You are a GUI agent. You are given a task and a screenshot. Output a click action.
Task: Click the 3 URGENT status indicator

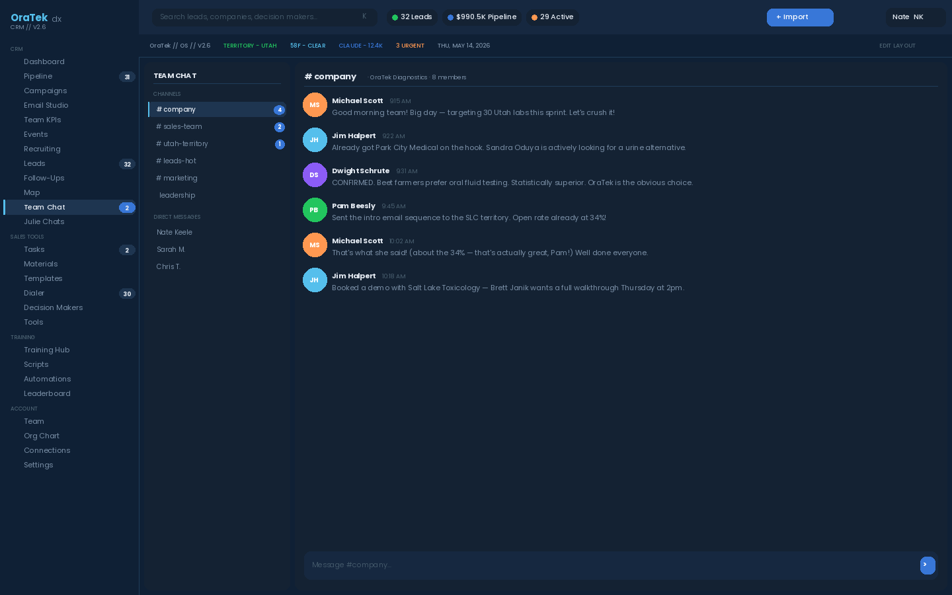point(410,46)
